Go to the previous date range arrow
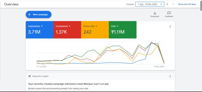 [x=167, y=4]
